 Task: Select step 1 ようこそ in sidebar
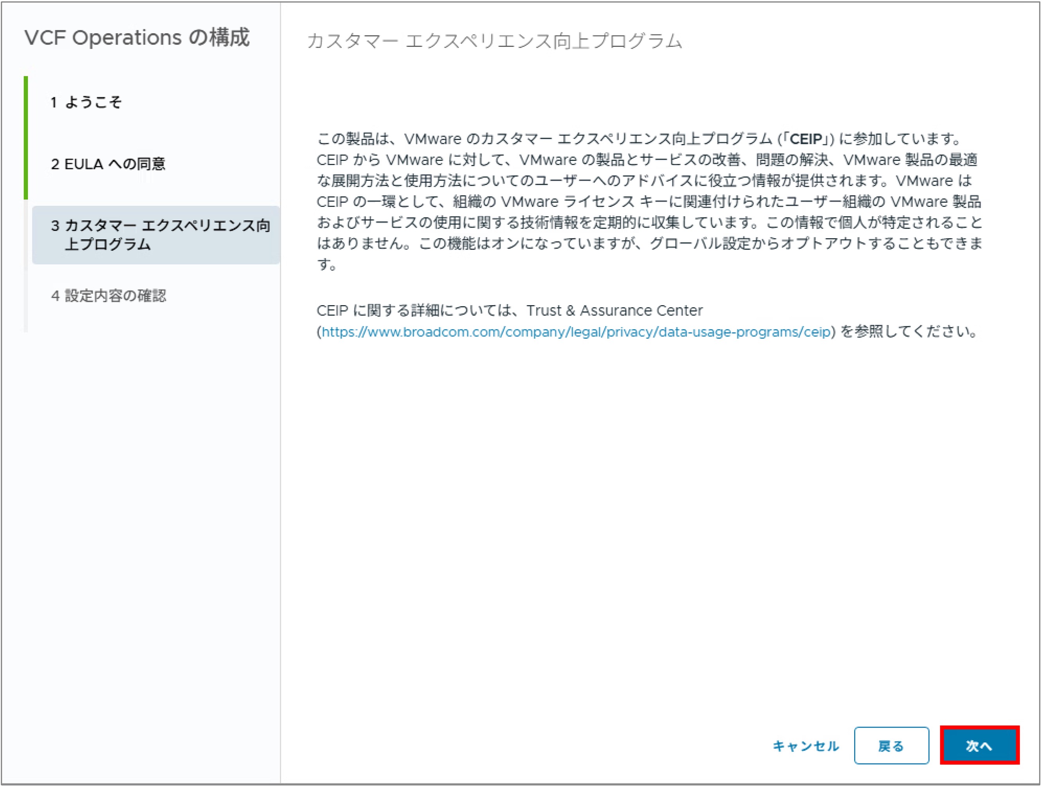coord(86,102)
